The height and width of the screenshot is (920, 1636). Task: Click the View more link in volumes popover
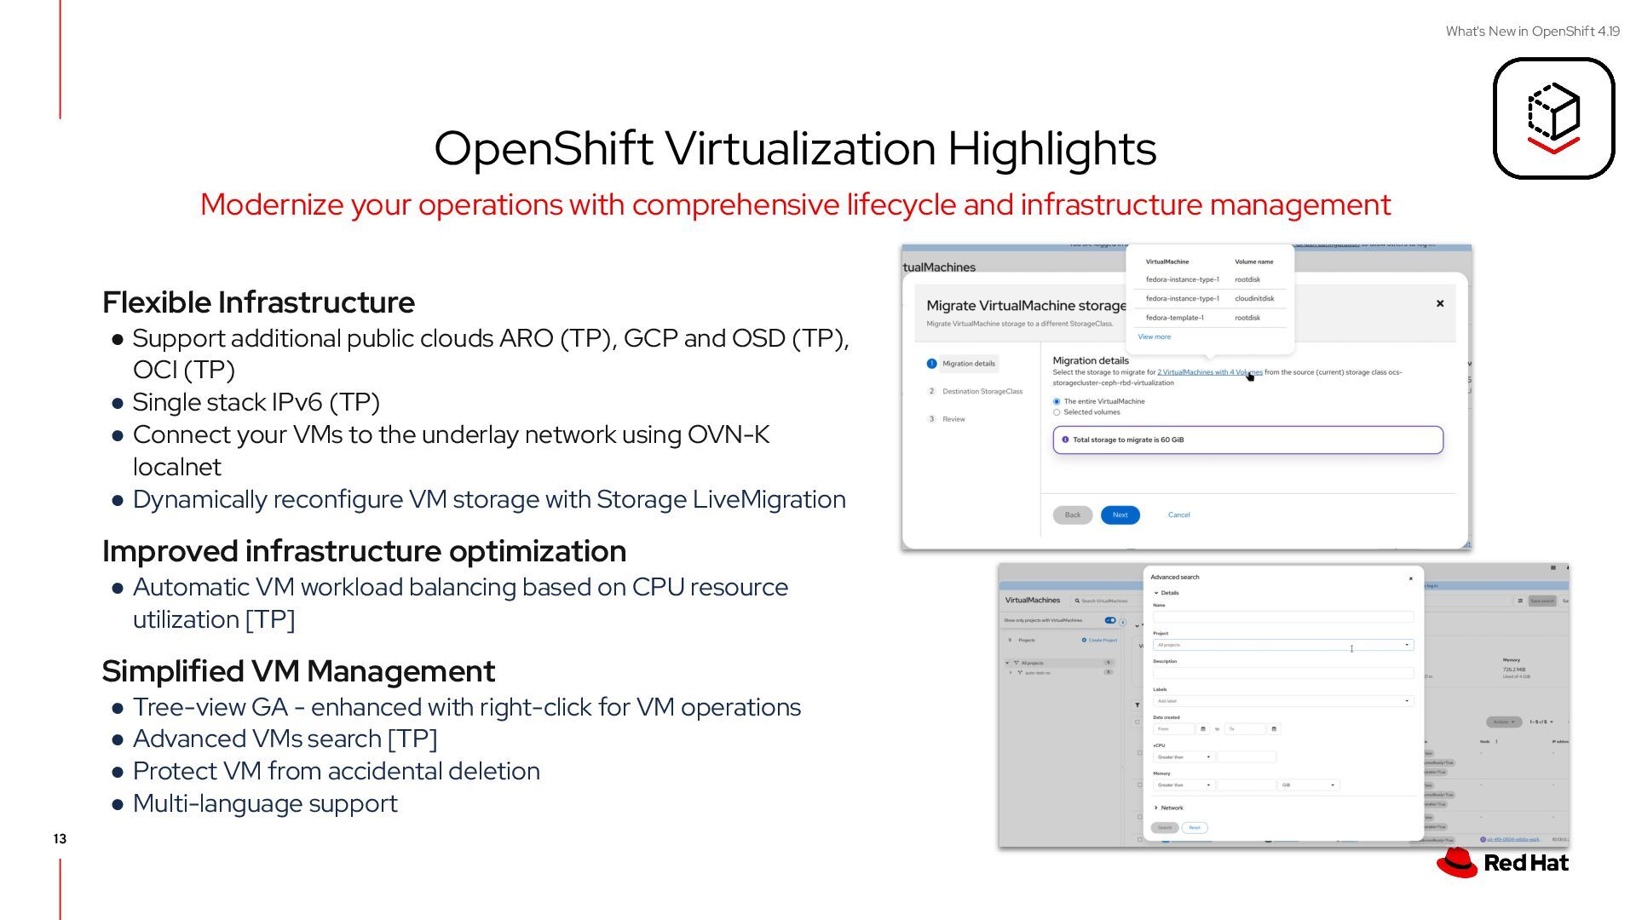pyautogui.click(x=1155, y=336)
